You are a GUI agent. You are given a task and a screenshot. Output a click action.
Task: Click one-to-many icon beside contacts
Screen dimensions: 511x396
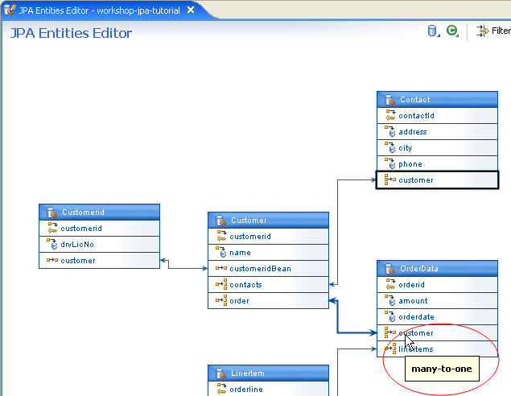[221, 284]
